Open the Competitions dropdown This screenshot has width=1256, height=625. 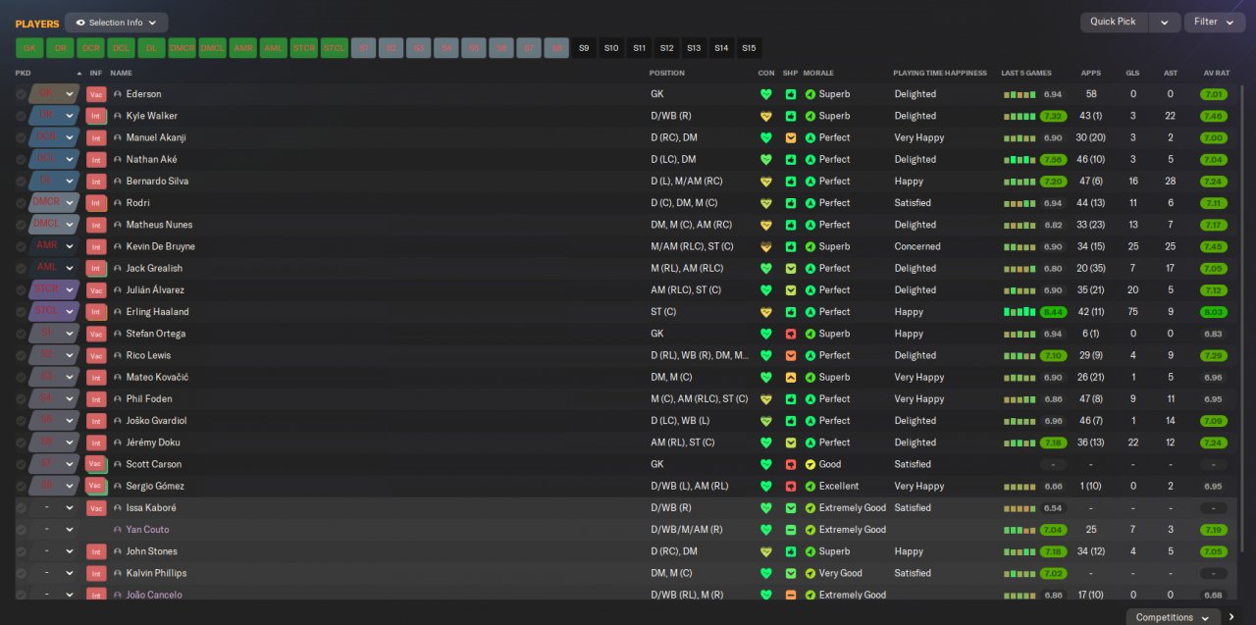[x=1173, y=617]
